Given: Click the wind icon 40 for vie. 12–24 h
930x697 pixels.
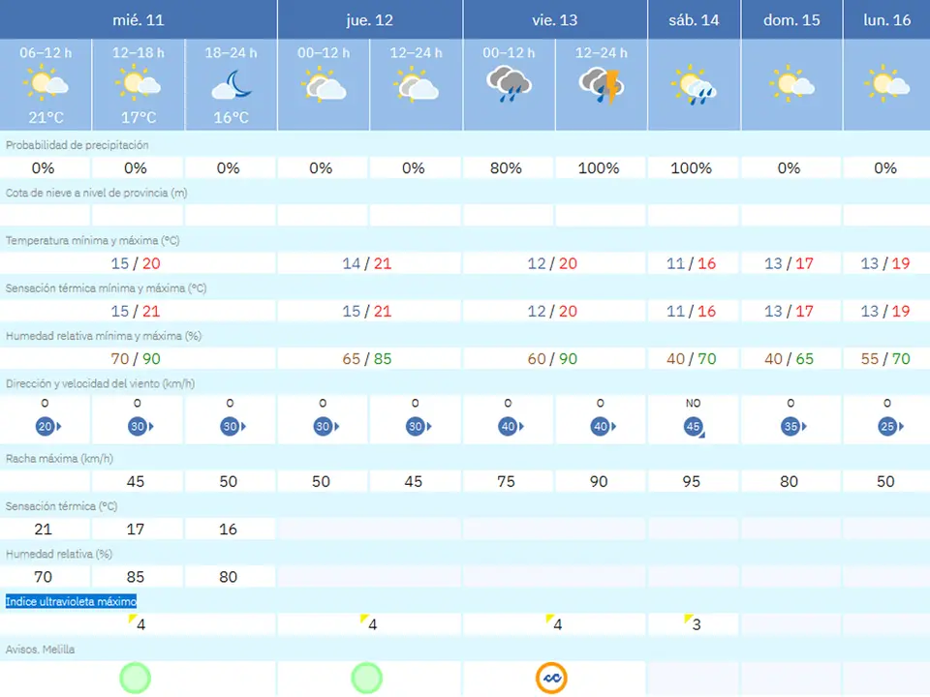Looking at the screenshot, I should click(x=604, y=426).
